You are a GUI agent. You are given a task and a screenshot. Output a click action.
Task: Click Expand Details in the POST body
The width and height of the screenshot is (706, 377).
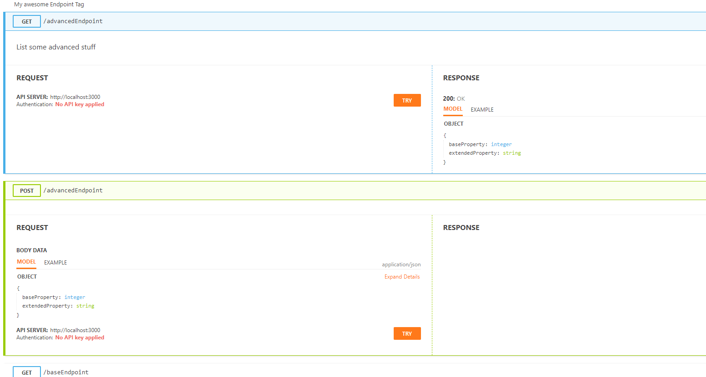coord(402,276)
